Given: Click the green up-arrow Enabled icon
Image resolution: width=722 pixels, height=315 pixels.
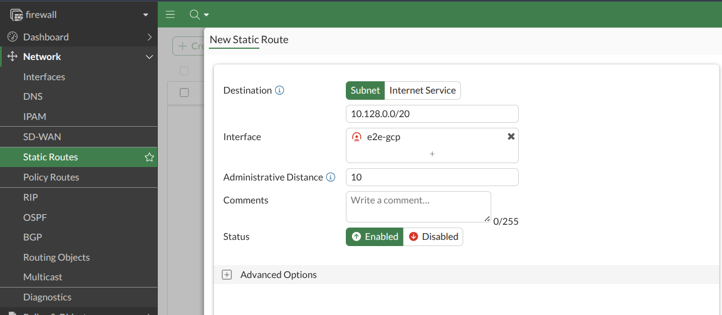Looking at the screenshot, I should tap(356, 237).
